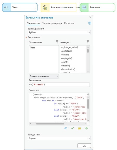Image resolution: width=117 pixels, height=150 pixels.
Task: Click the Calculate Value tool hammer icon
Action: pos(45,8)
